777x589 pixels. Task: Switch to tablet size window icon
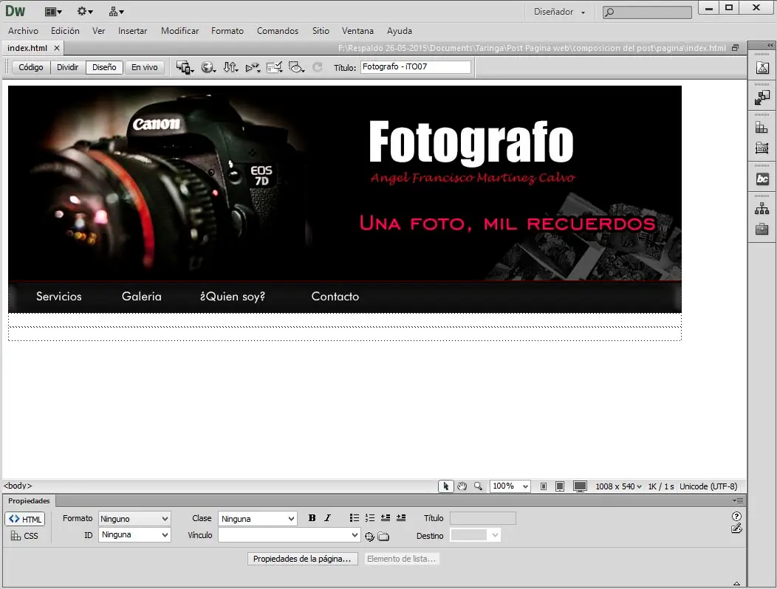[x=560, y=486]
